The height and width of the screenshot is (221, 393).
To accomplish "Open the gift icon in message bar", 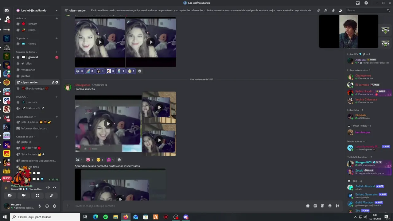I will (308, 206).
